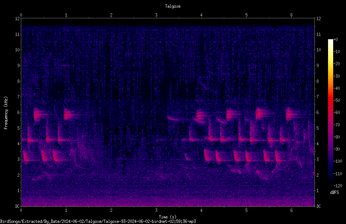Click the -50 value on color scale

click(x=337, y=100)
